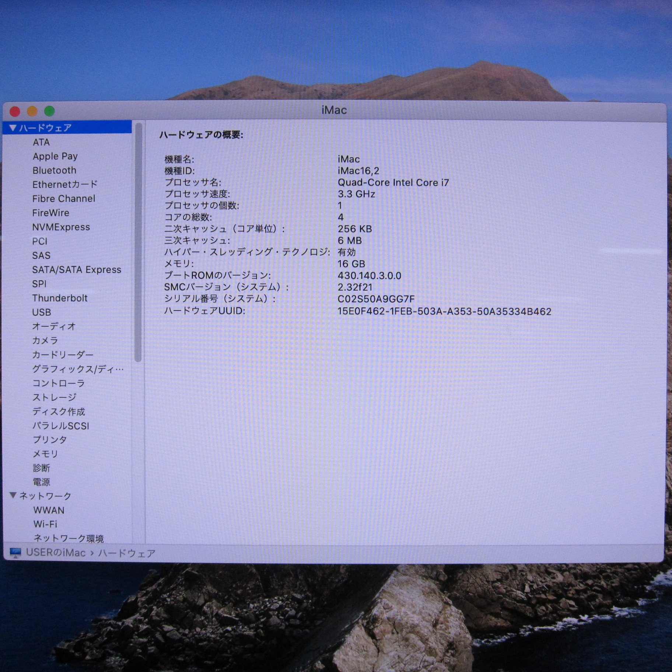Click the 機種名 label
The height and width of the screenshot is (672, 672).
[x=179, y=160]
